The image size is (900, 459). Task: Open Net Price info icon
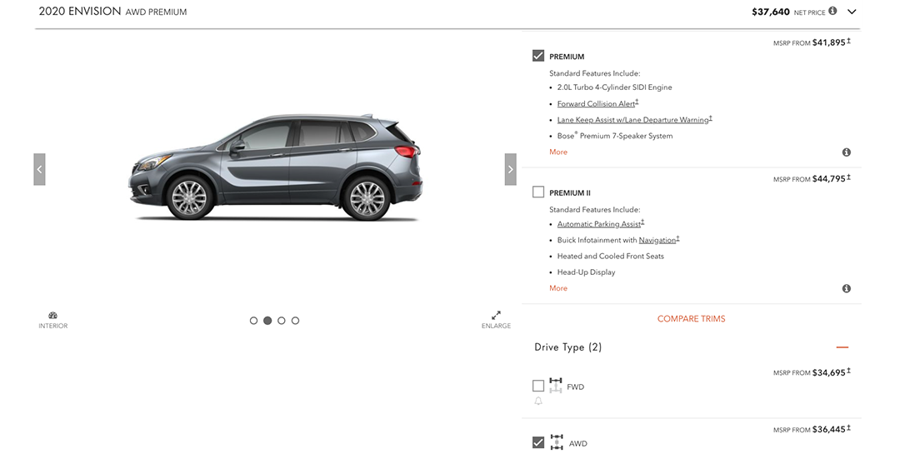pyautogui.click(x=832, y=12)
